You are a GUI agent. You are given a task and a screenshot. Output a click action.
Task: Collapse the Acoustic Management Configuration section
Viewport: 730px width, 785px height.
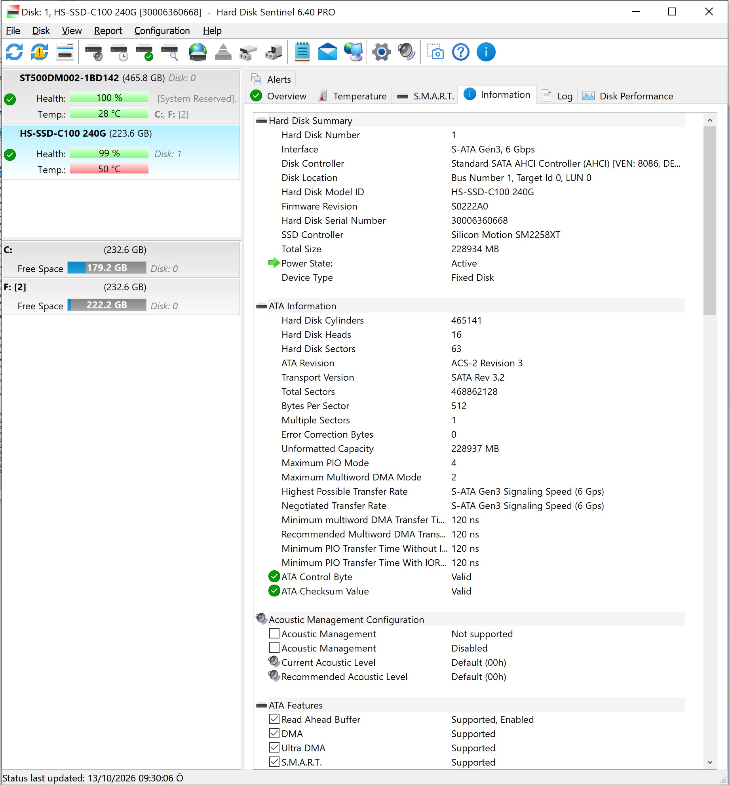[x=262, y=619]
